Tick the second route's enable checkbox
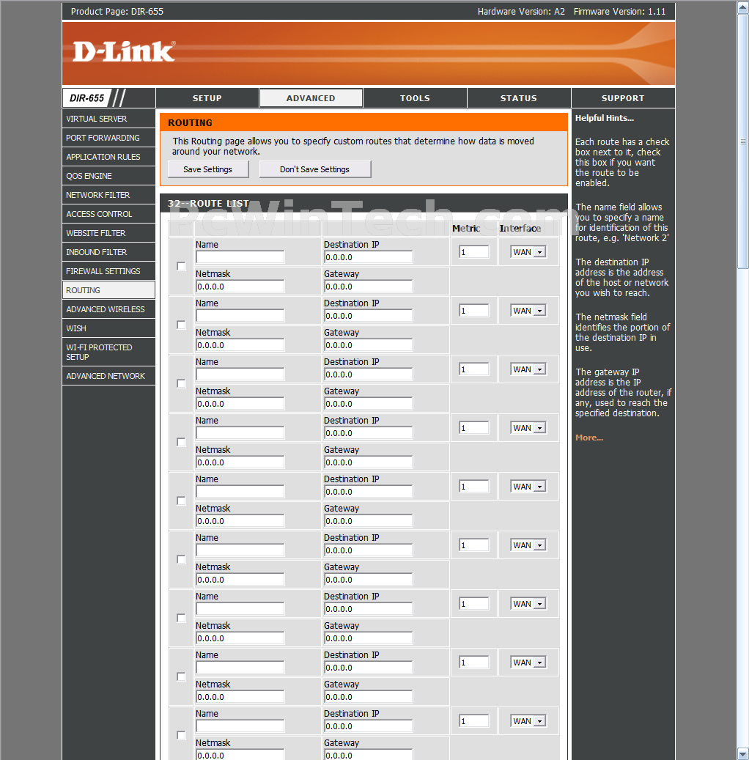The height and width of the screenshot is (760, 749). pyautogui.click(x=181, y=325)
